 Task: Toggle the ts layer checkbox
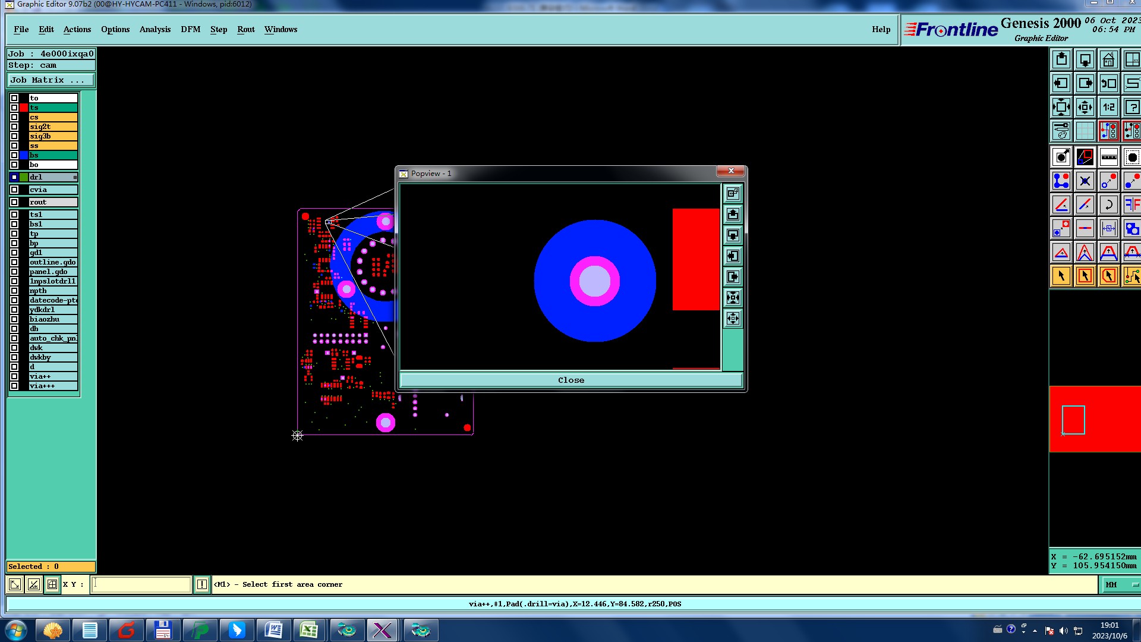coord(14,108)
